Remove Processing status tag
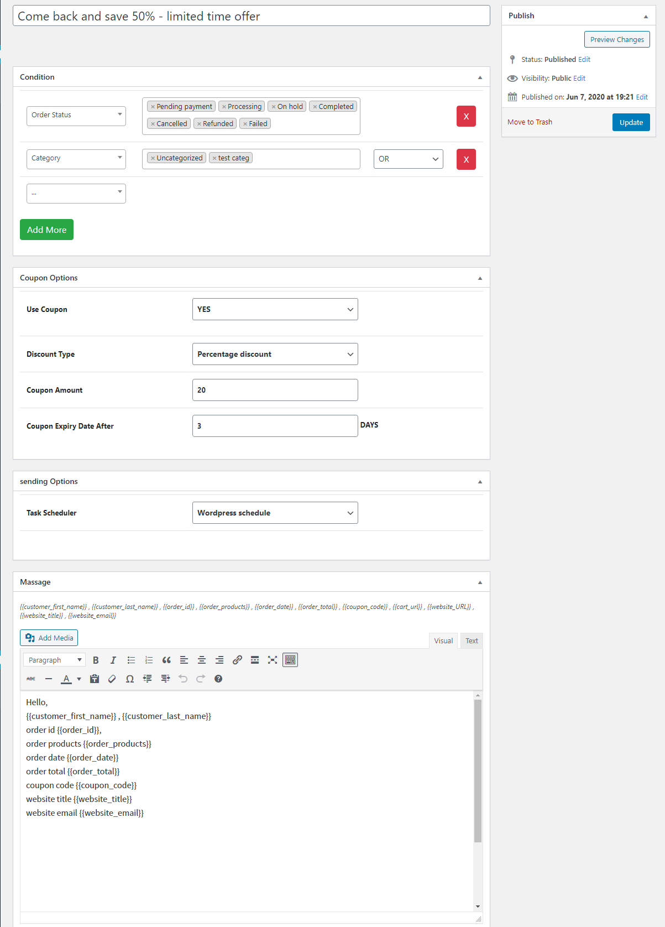The image size is (665, 927). 224,107
